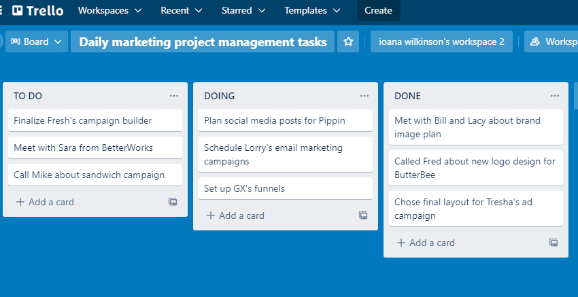Open the TO DO list actions menu
This screenshot has width=578, height=297.
coord(174,96)
